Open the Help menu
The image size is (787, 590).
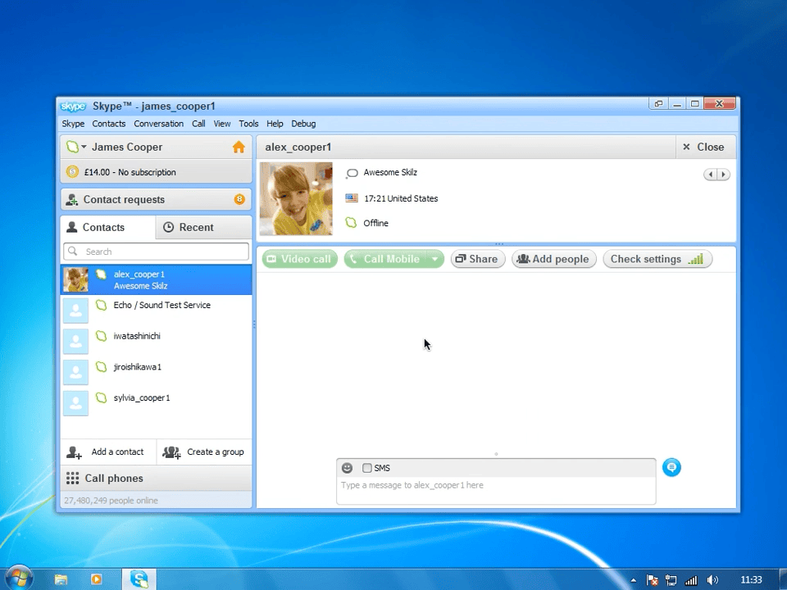[x=275, y=124]
